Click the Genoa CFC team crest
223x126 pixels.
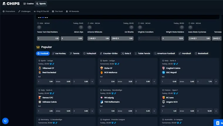(x=40, y=98)
